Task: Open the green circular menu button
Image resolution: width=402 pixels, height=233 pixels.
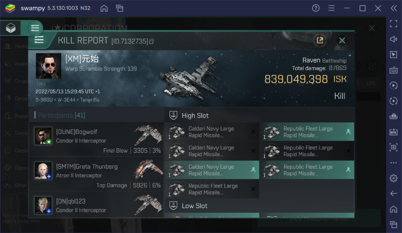Action: coord(35,28)
